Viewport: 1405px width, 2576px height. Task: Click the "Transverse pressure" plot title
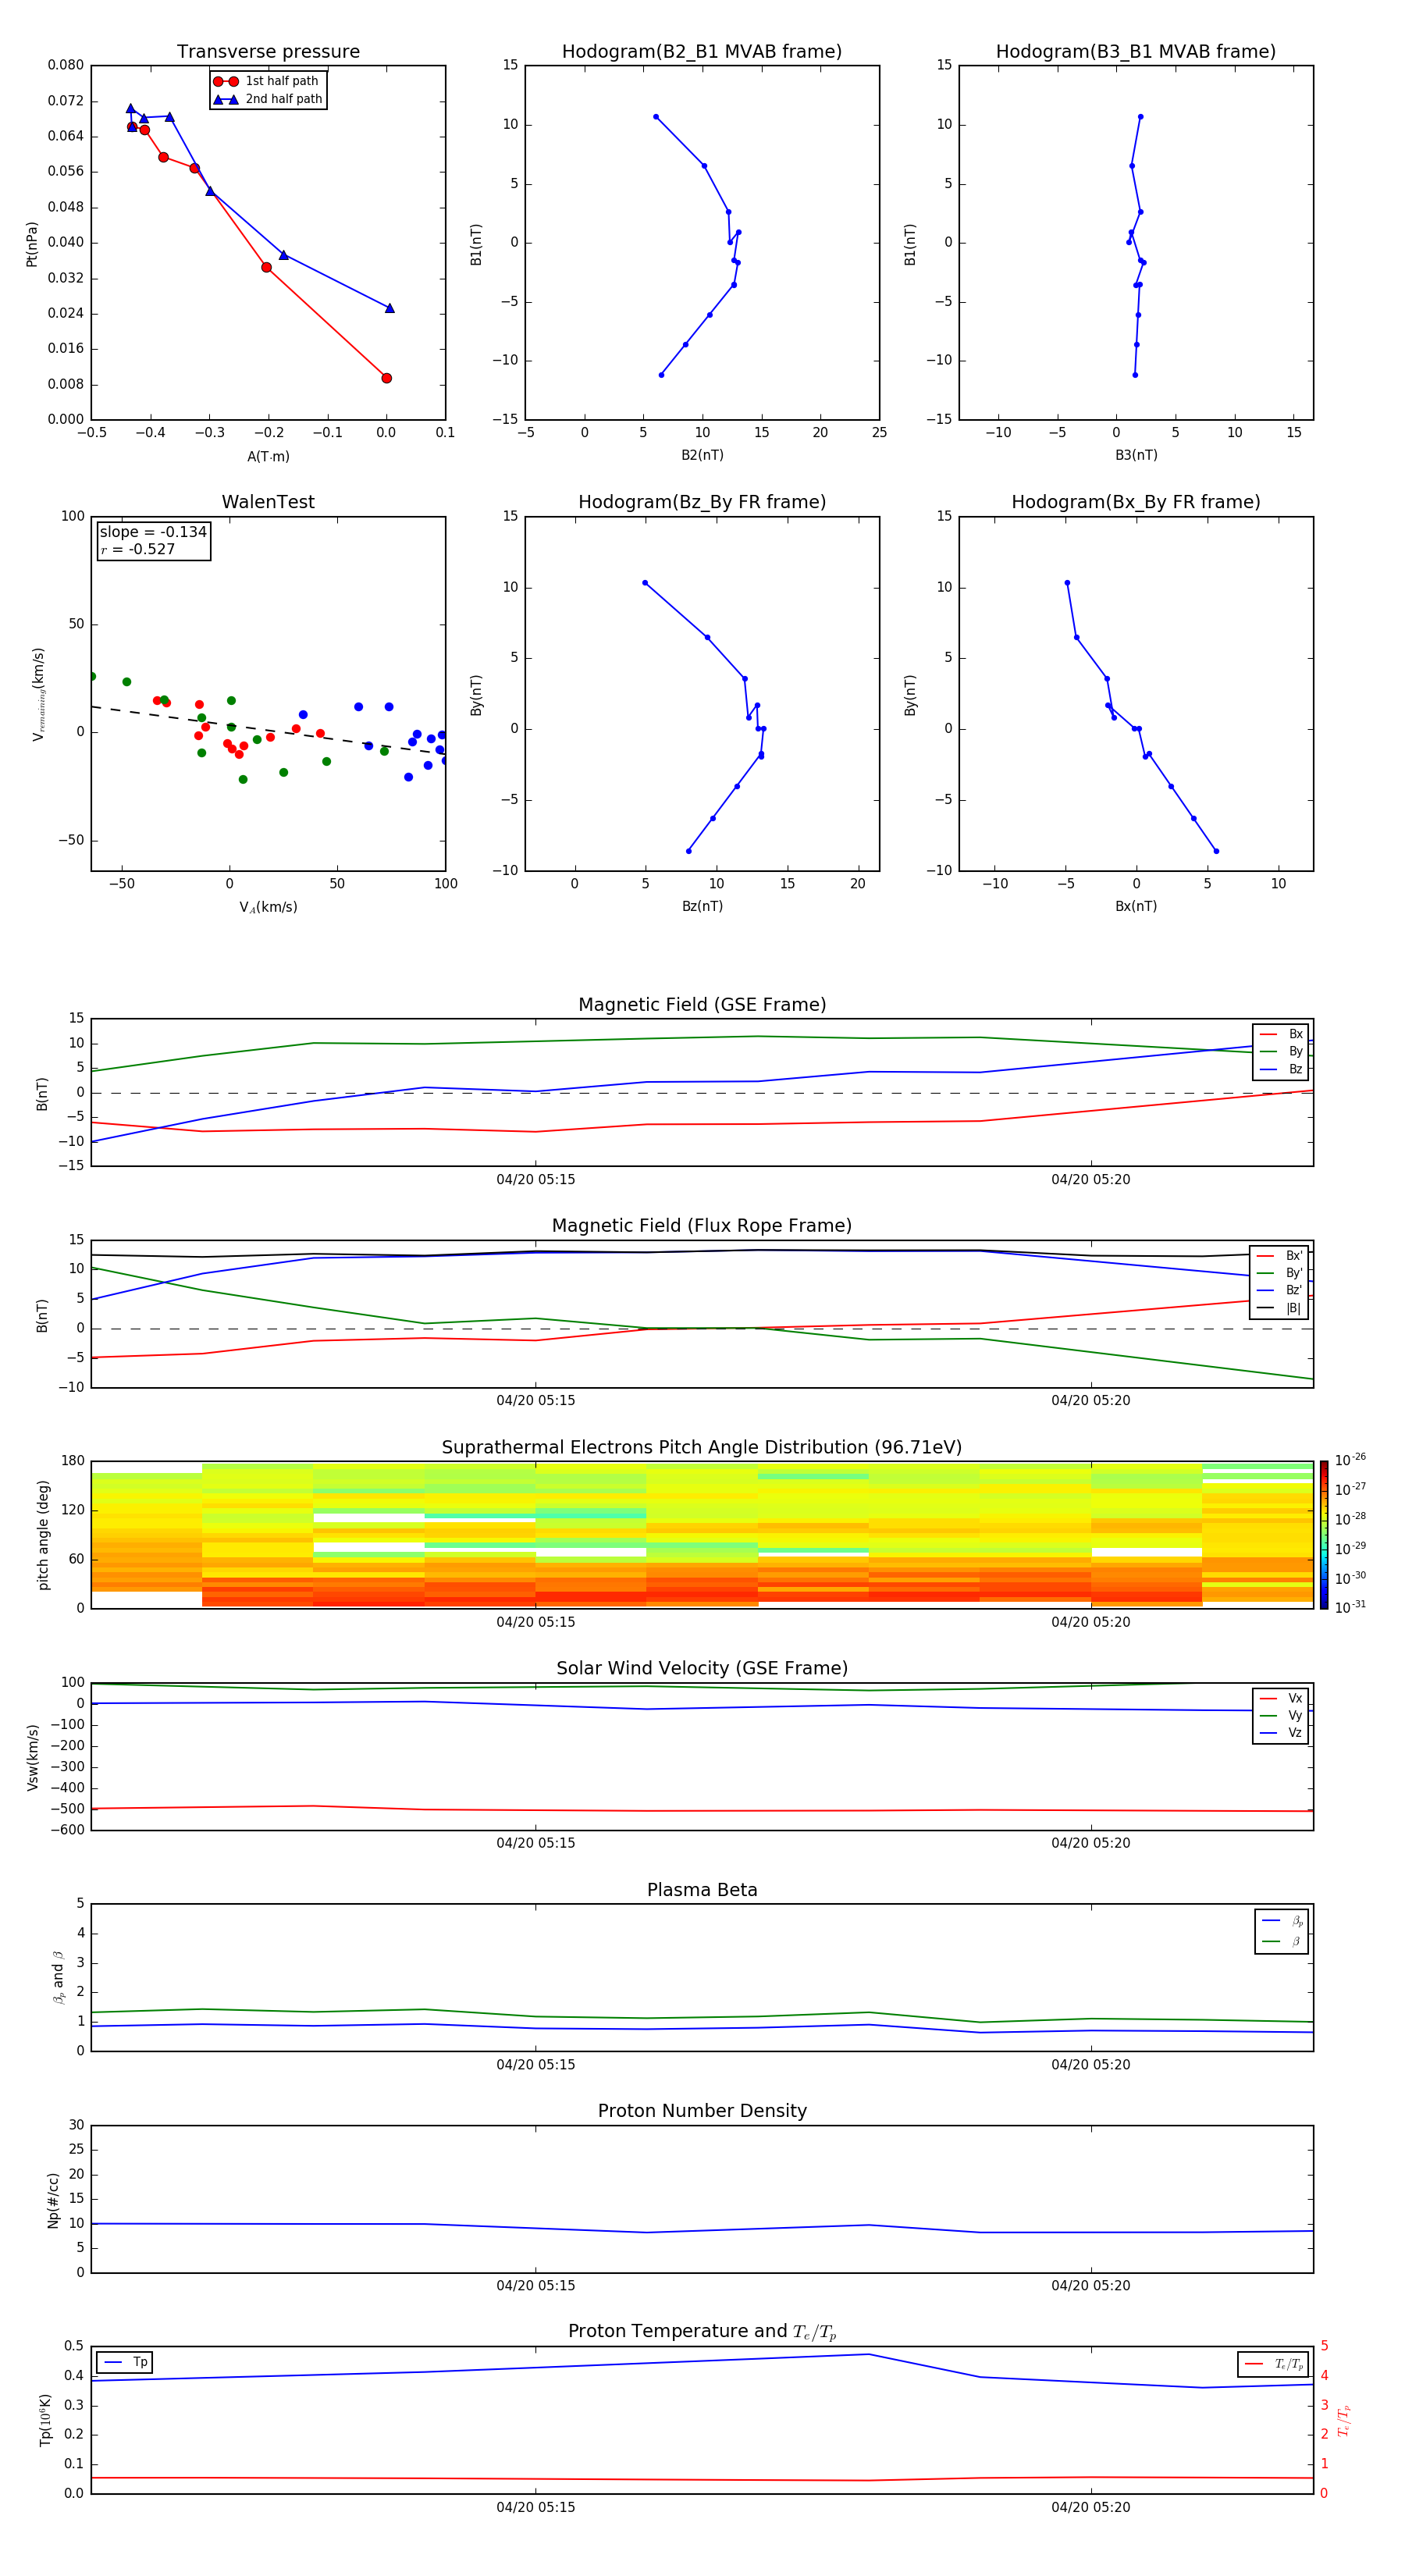coord(268,52)
